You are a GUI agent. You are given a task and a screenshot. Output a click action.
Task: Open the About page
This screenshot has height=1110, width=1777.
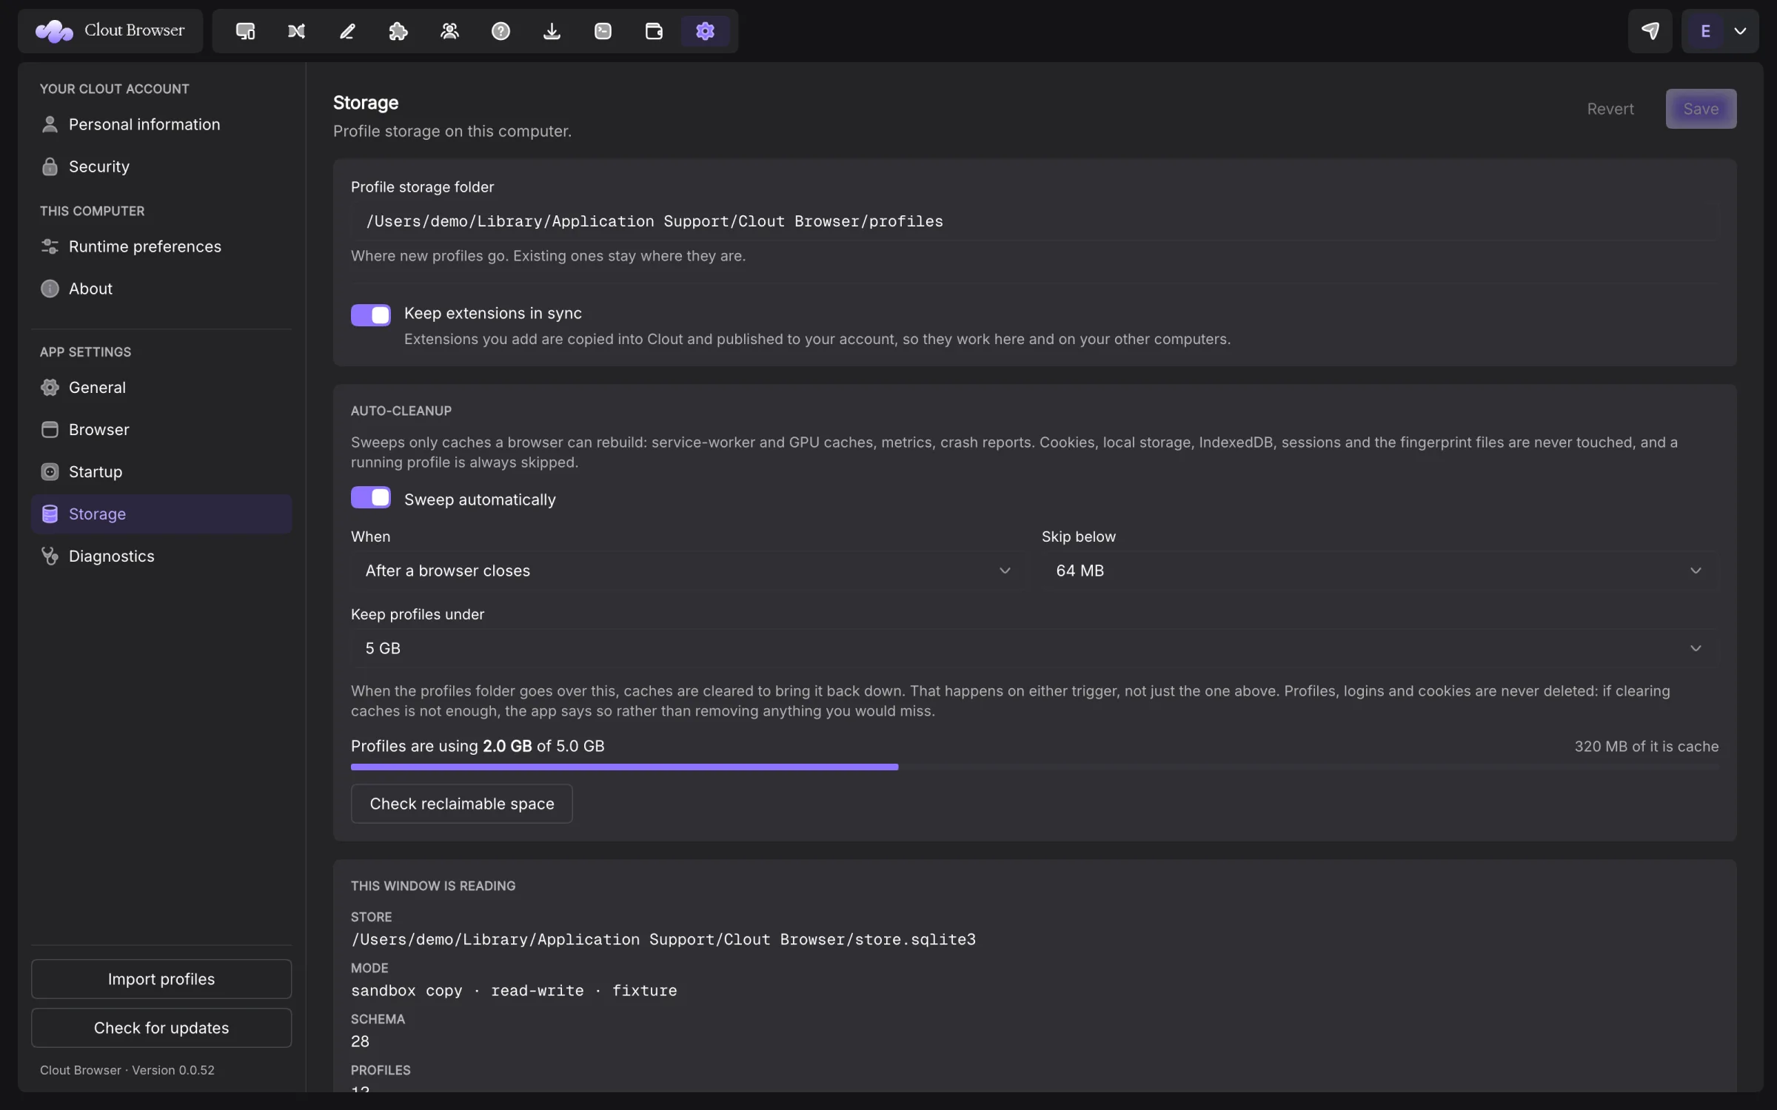click(x=161, y=289)
